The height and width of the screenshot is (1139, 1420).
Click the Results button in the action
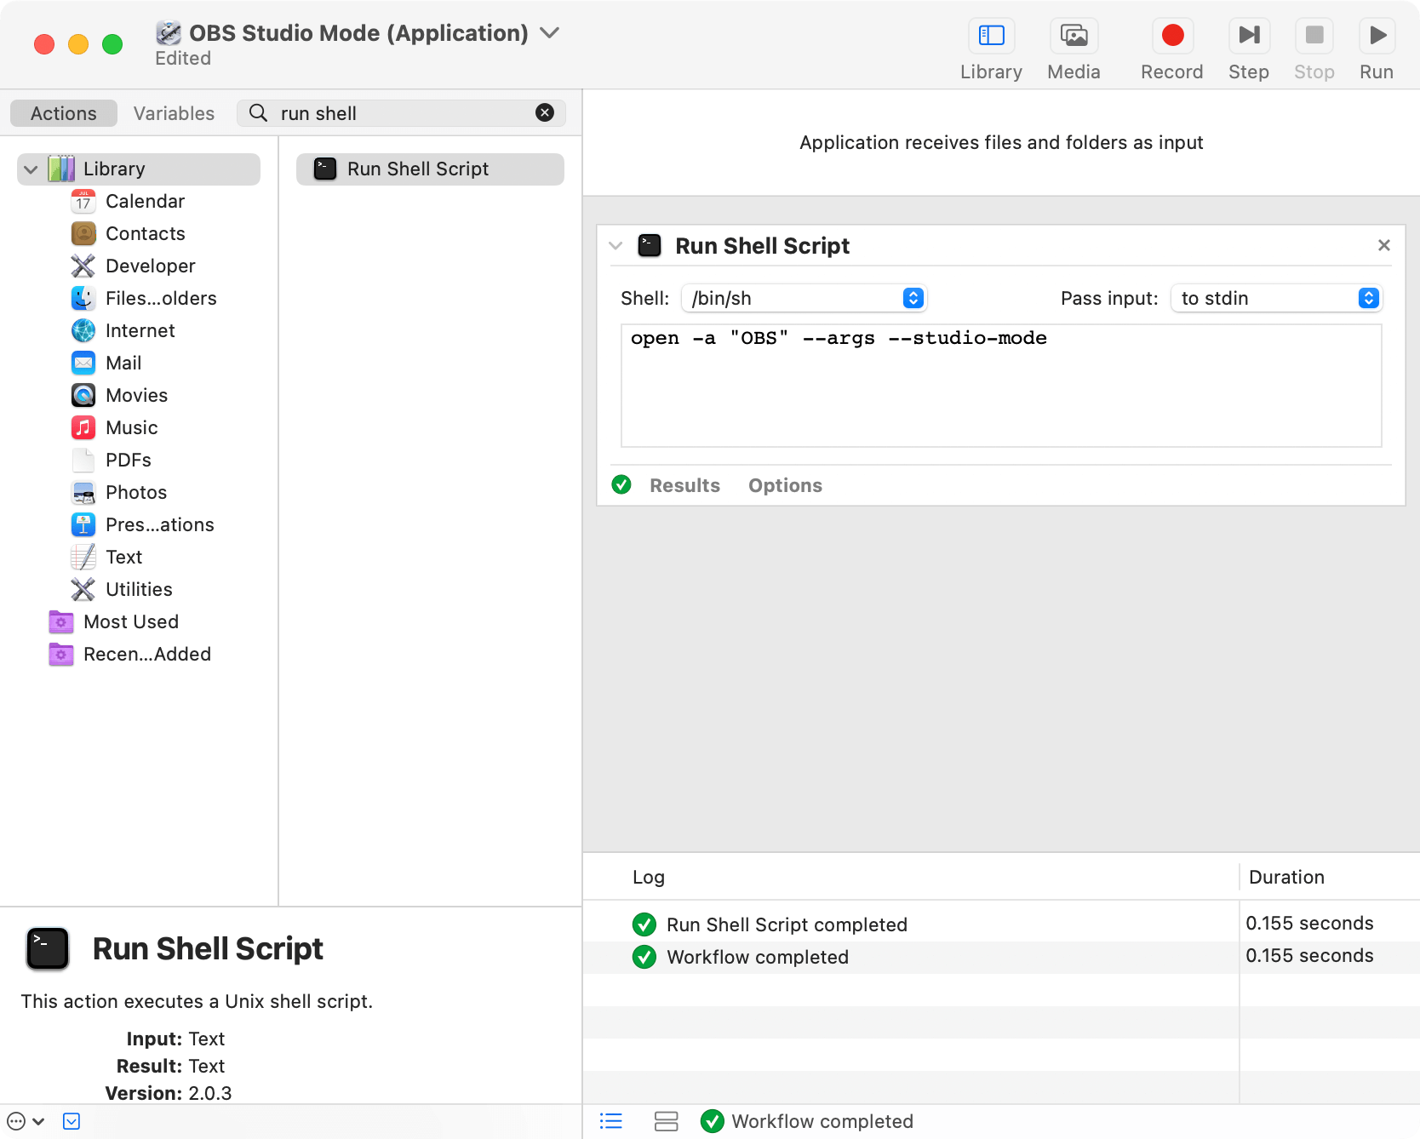[x=684, y=484]
